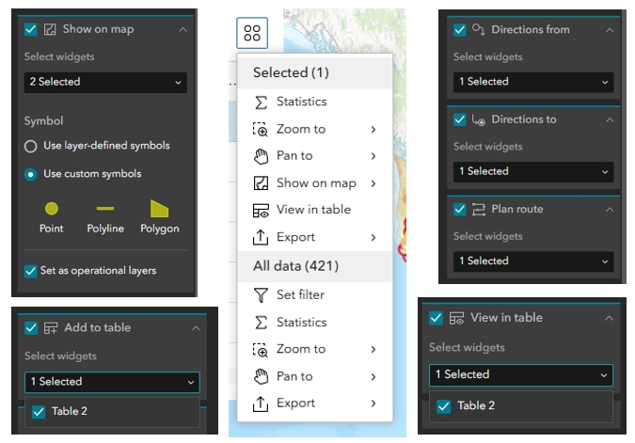Choose Zoom to under Selected (1)
The image size is (635, 443).
tap(314, 130)
